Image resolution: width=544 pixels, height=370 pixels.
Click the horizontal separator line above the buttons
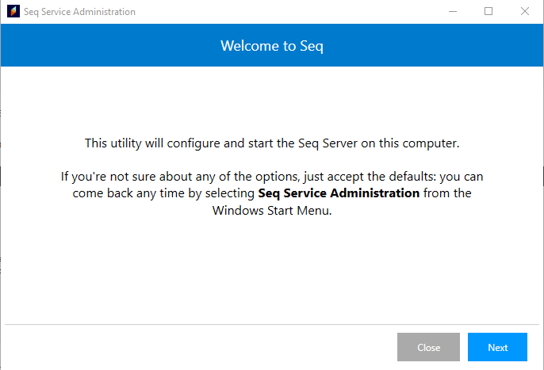[x=272, y=325]
